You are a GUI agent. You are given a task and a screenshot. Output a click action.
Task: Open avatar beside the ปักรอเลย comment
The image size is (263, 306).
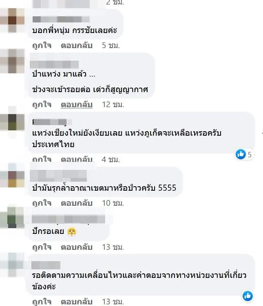[12, 218]
